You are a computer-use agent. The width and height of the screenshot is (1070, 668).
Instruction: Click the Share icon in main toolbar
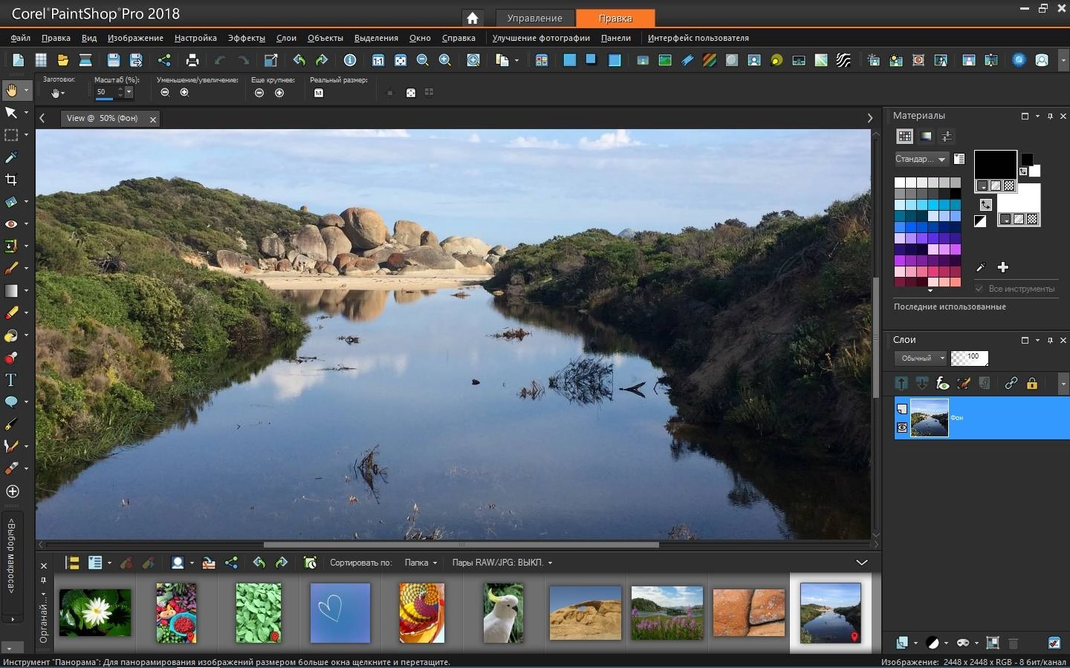tap(164, 60)
